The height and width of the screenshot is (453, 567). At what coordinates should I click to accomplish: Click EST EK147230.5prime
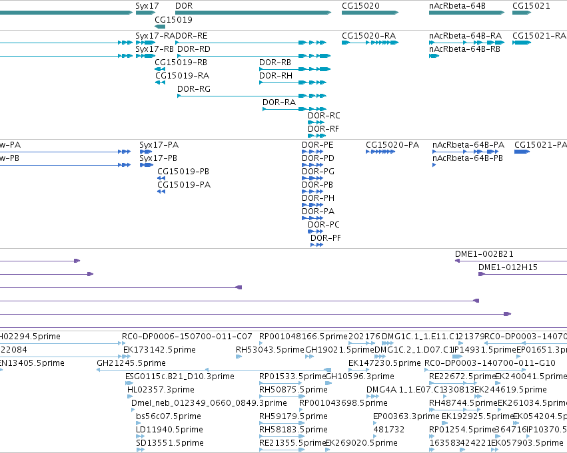click(x=384, y=363)
